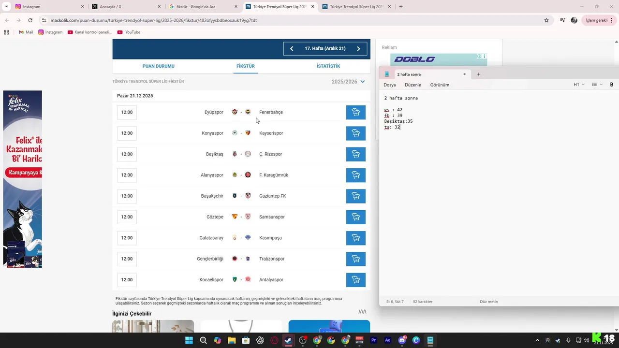Open the 17. Hafta week selector
Image resolution: width=619 pixels, height=348 pixels.
point(325,48)
